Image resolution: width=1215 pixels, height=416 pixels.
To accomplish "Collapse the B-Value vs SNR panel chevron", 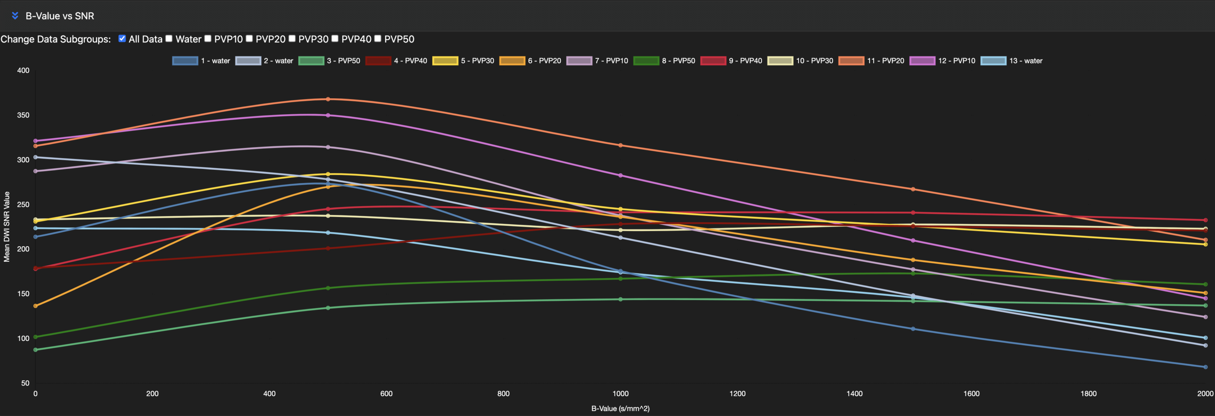I will click(x=15, y=16).
